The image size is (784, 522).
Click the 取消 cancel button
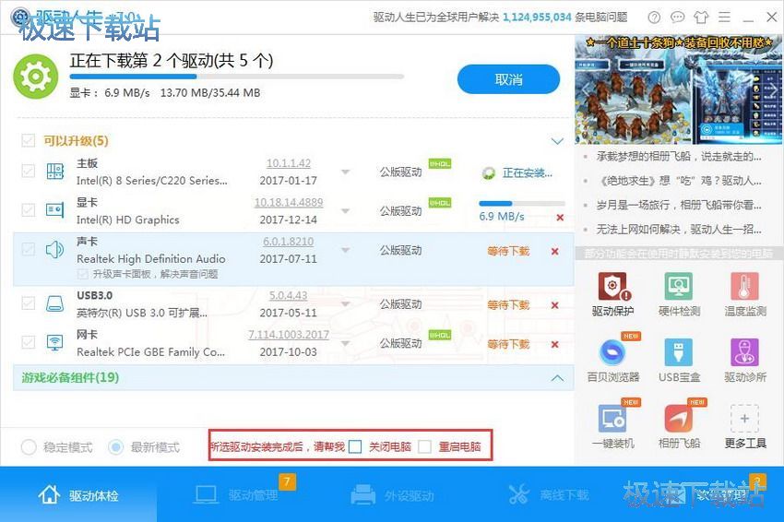(508, 79)
